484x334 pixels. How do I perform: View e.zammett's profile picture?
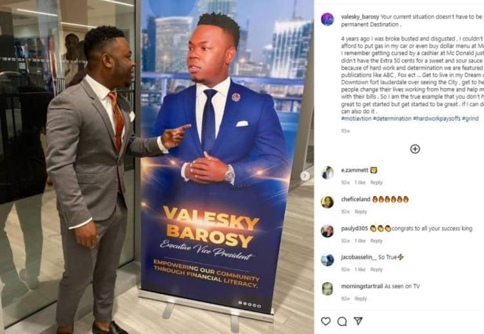click(327, 173)
